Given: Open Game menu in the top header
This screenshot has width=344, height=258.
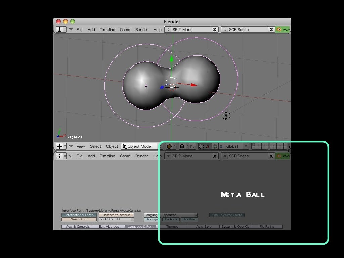Looking at the screenshot, I should [x=125, y=30].
